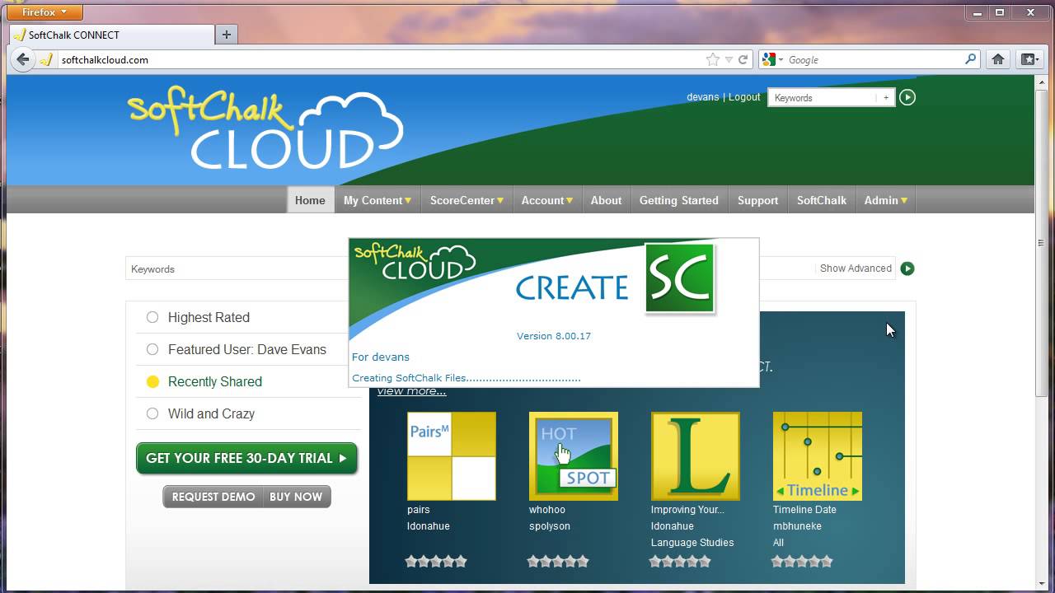Expand the Admin dropdown menu
The width and height of the screenshot is (1055, 593).
[886, 200]
